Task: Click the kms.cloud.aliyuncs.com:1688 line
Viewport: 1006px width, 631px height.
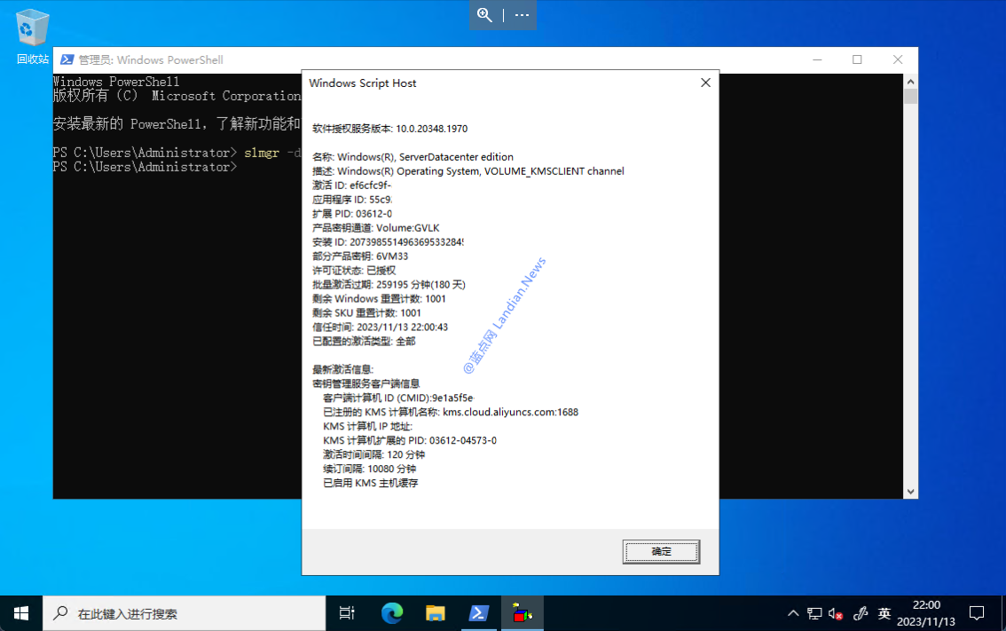Action: click(x=451, y=411)
